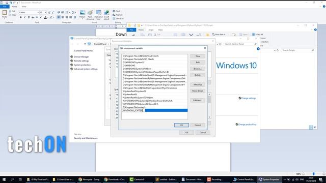
Task: Open Advanced system settings link
Action: [x=86, y=69]
